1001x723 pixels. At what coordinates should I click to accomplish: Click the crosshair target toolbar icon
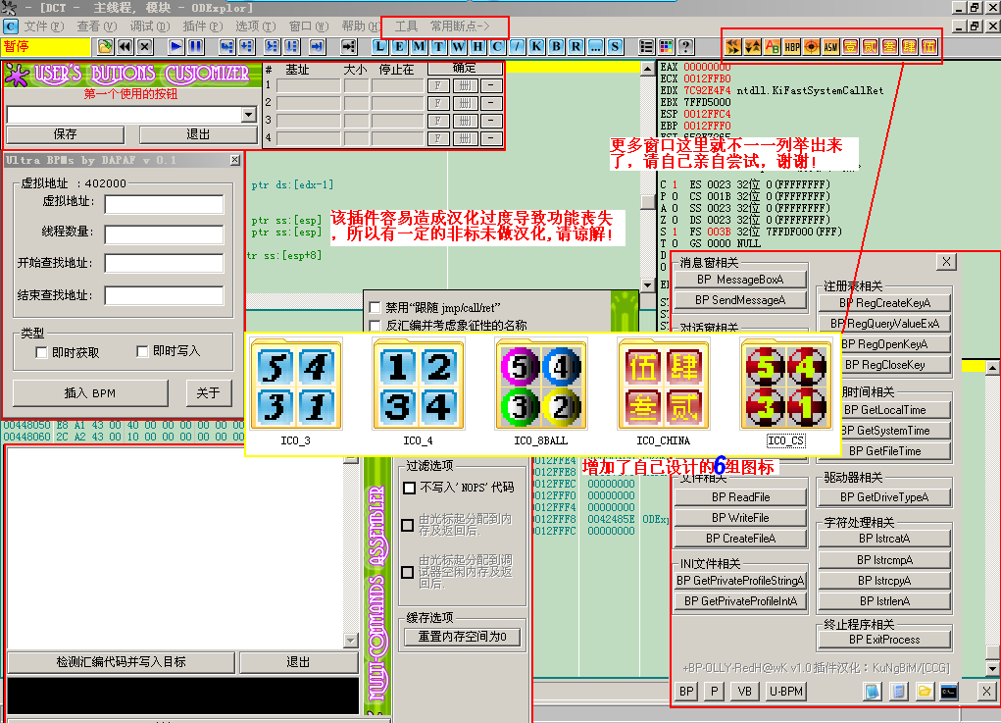pyautogui.click(x=812, y=47)
